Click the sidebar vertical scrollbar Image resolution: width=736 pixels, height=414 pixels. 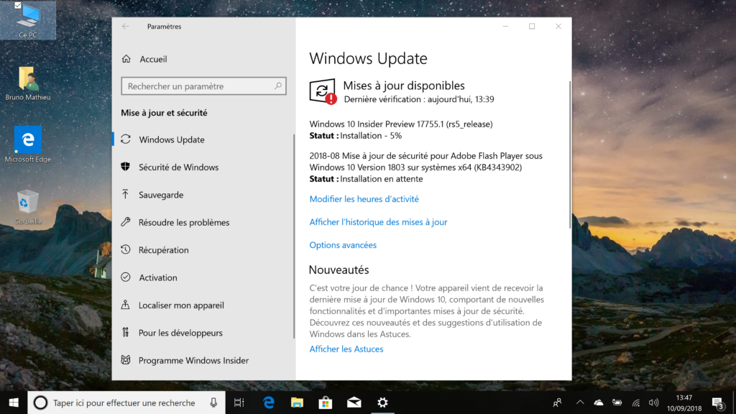[x=294, y=236]
